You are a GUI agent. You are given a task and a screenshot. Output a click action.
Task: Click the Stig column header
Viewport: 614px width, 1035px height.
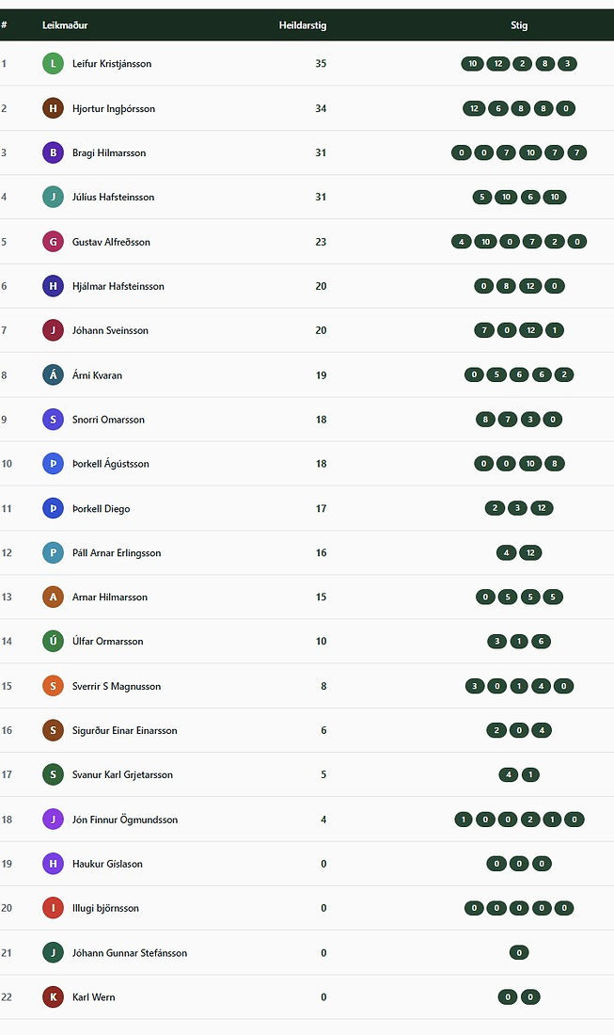pos(519,25)
